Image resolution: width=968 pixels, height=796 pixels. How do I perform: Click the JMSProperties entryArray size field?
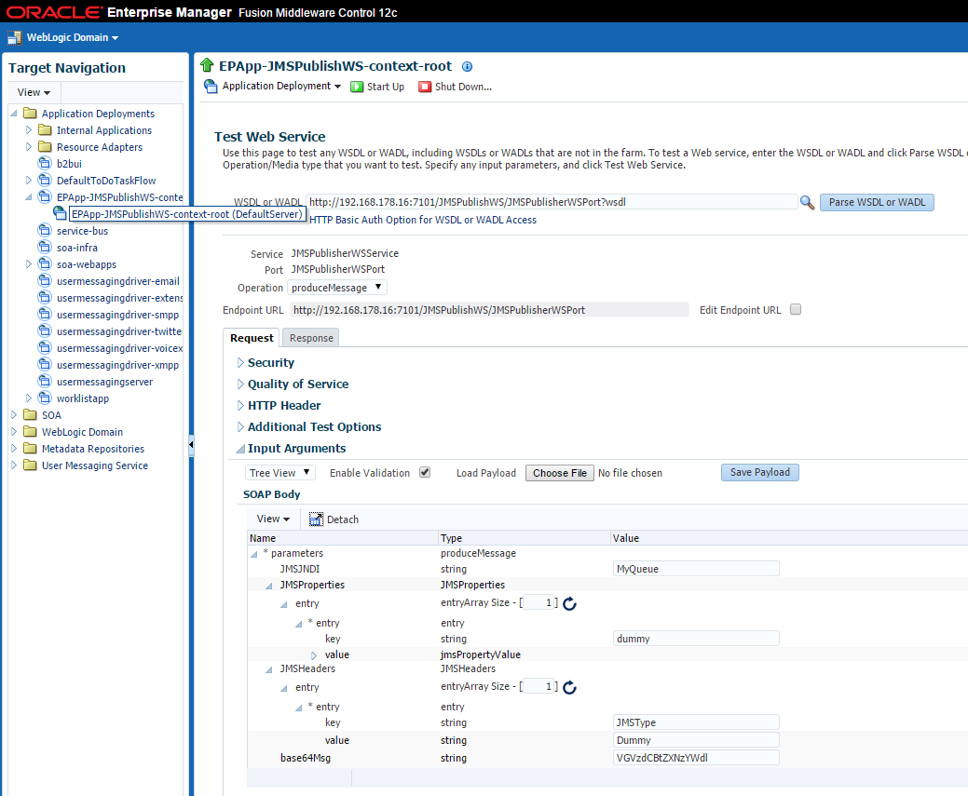[x=539, y=603]
